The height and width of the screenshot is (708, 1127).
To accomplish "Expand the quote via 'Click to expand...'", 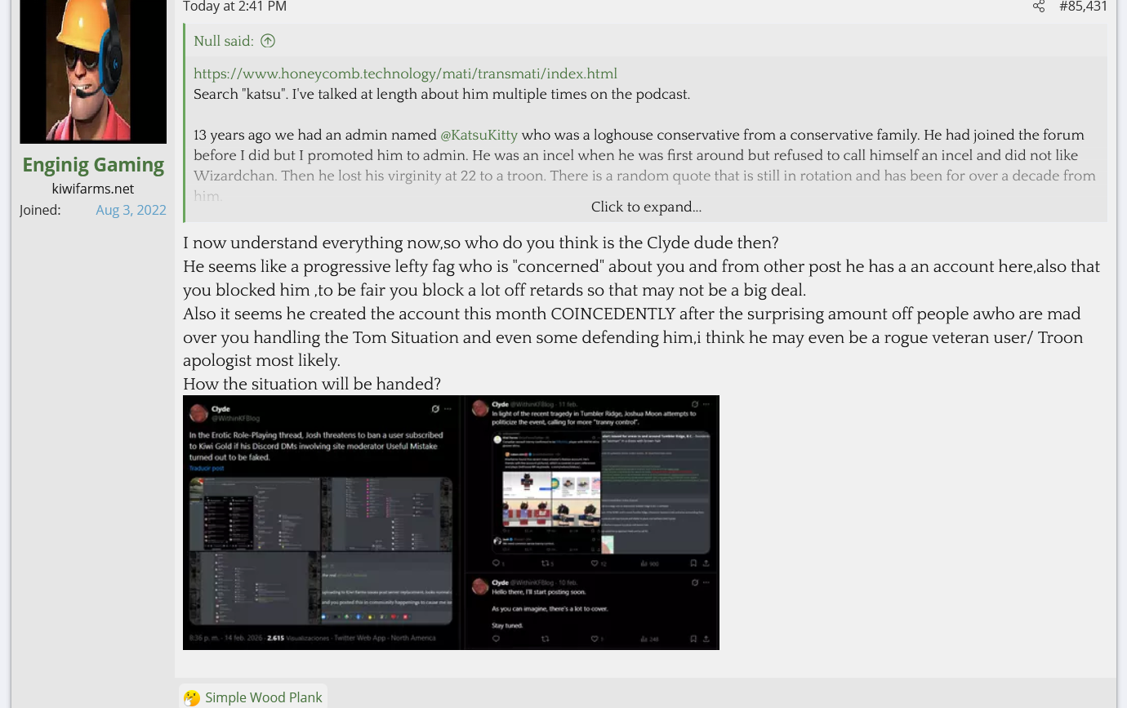I will [646, 207].
